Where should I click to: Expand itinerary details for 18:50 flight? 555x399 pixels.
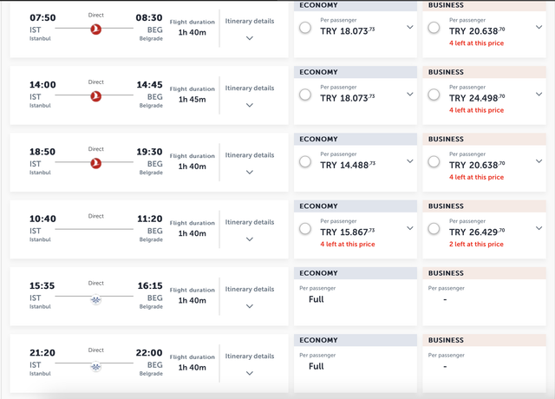250,173
